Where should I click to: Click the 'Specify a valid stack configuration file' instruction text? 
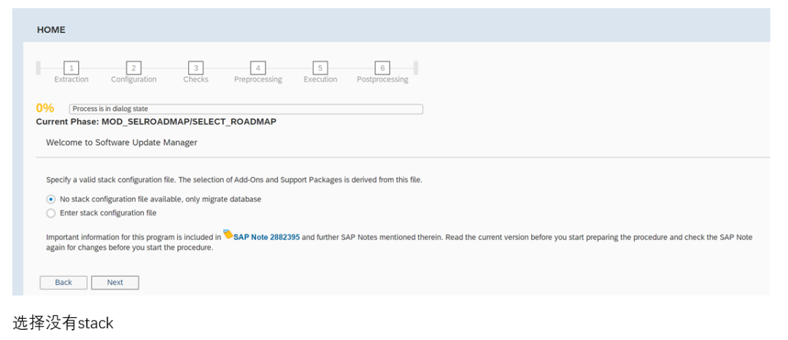(234, 179)
